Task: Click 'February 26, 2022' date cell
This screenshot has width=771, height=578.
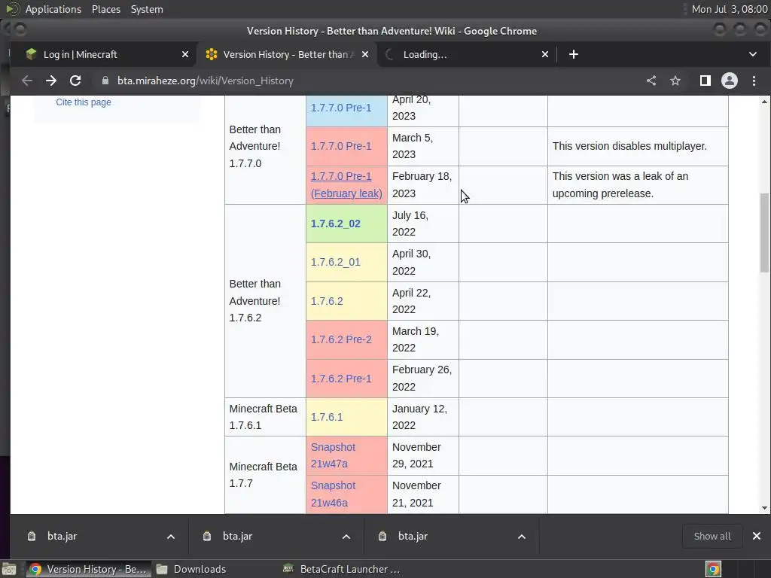Action: (423, 379)
